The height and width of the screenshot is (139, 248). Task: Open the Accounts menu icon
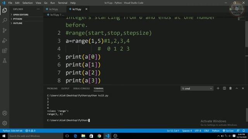pyautogui.click(x=5, y=113)
